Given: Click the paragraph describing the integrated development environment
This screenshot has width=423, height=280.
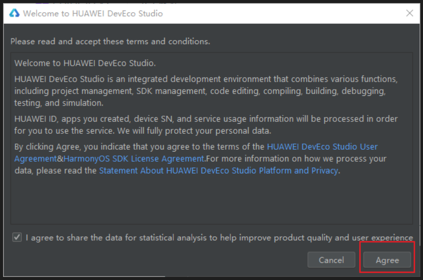Looking at the screenshot, I should pyautogui.click(x=206, y=91).
